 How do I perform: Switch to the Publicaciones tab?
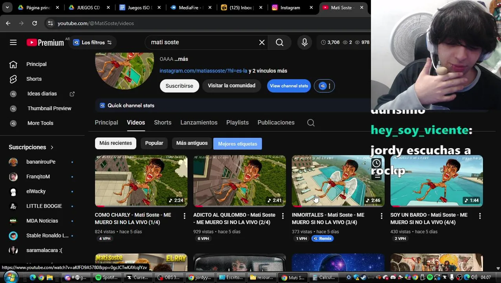tap(276, 123)
